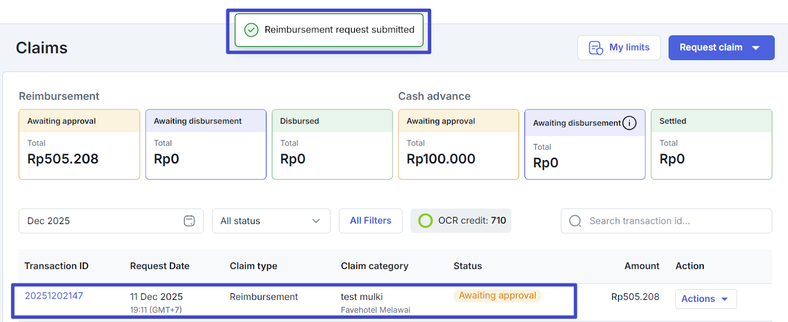Click the info icon beside Awaiting disbursement
Screen dimensions: 788x322
(629, 123)
